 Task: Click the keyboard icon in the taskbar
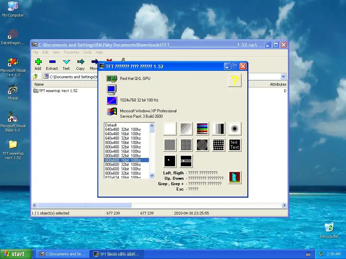tap(308, 254)
